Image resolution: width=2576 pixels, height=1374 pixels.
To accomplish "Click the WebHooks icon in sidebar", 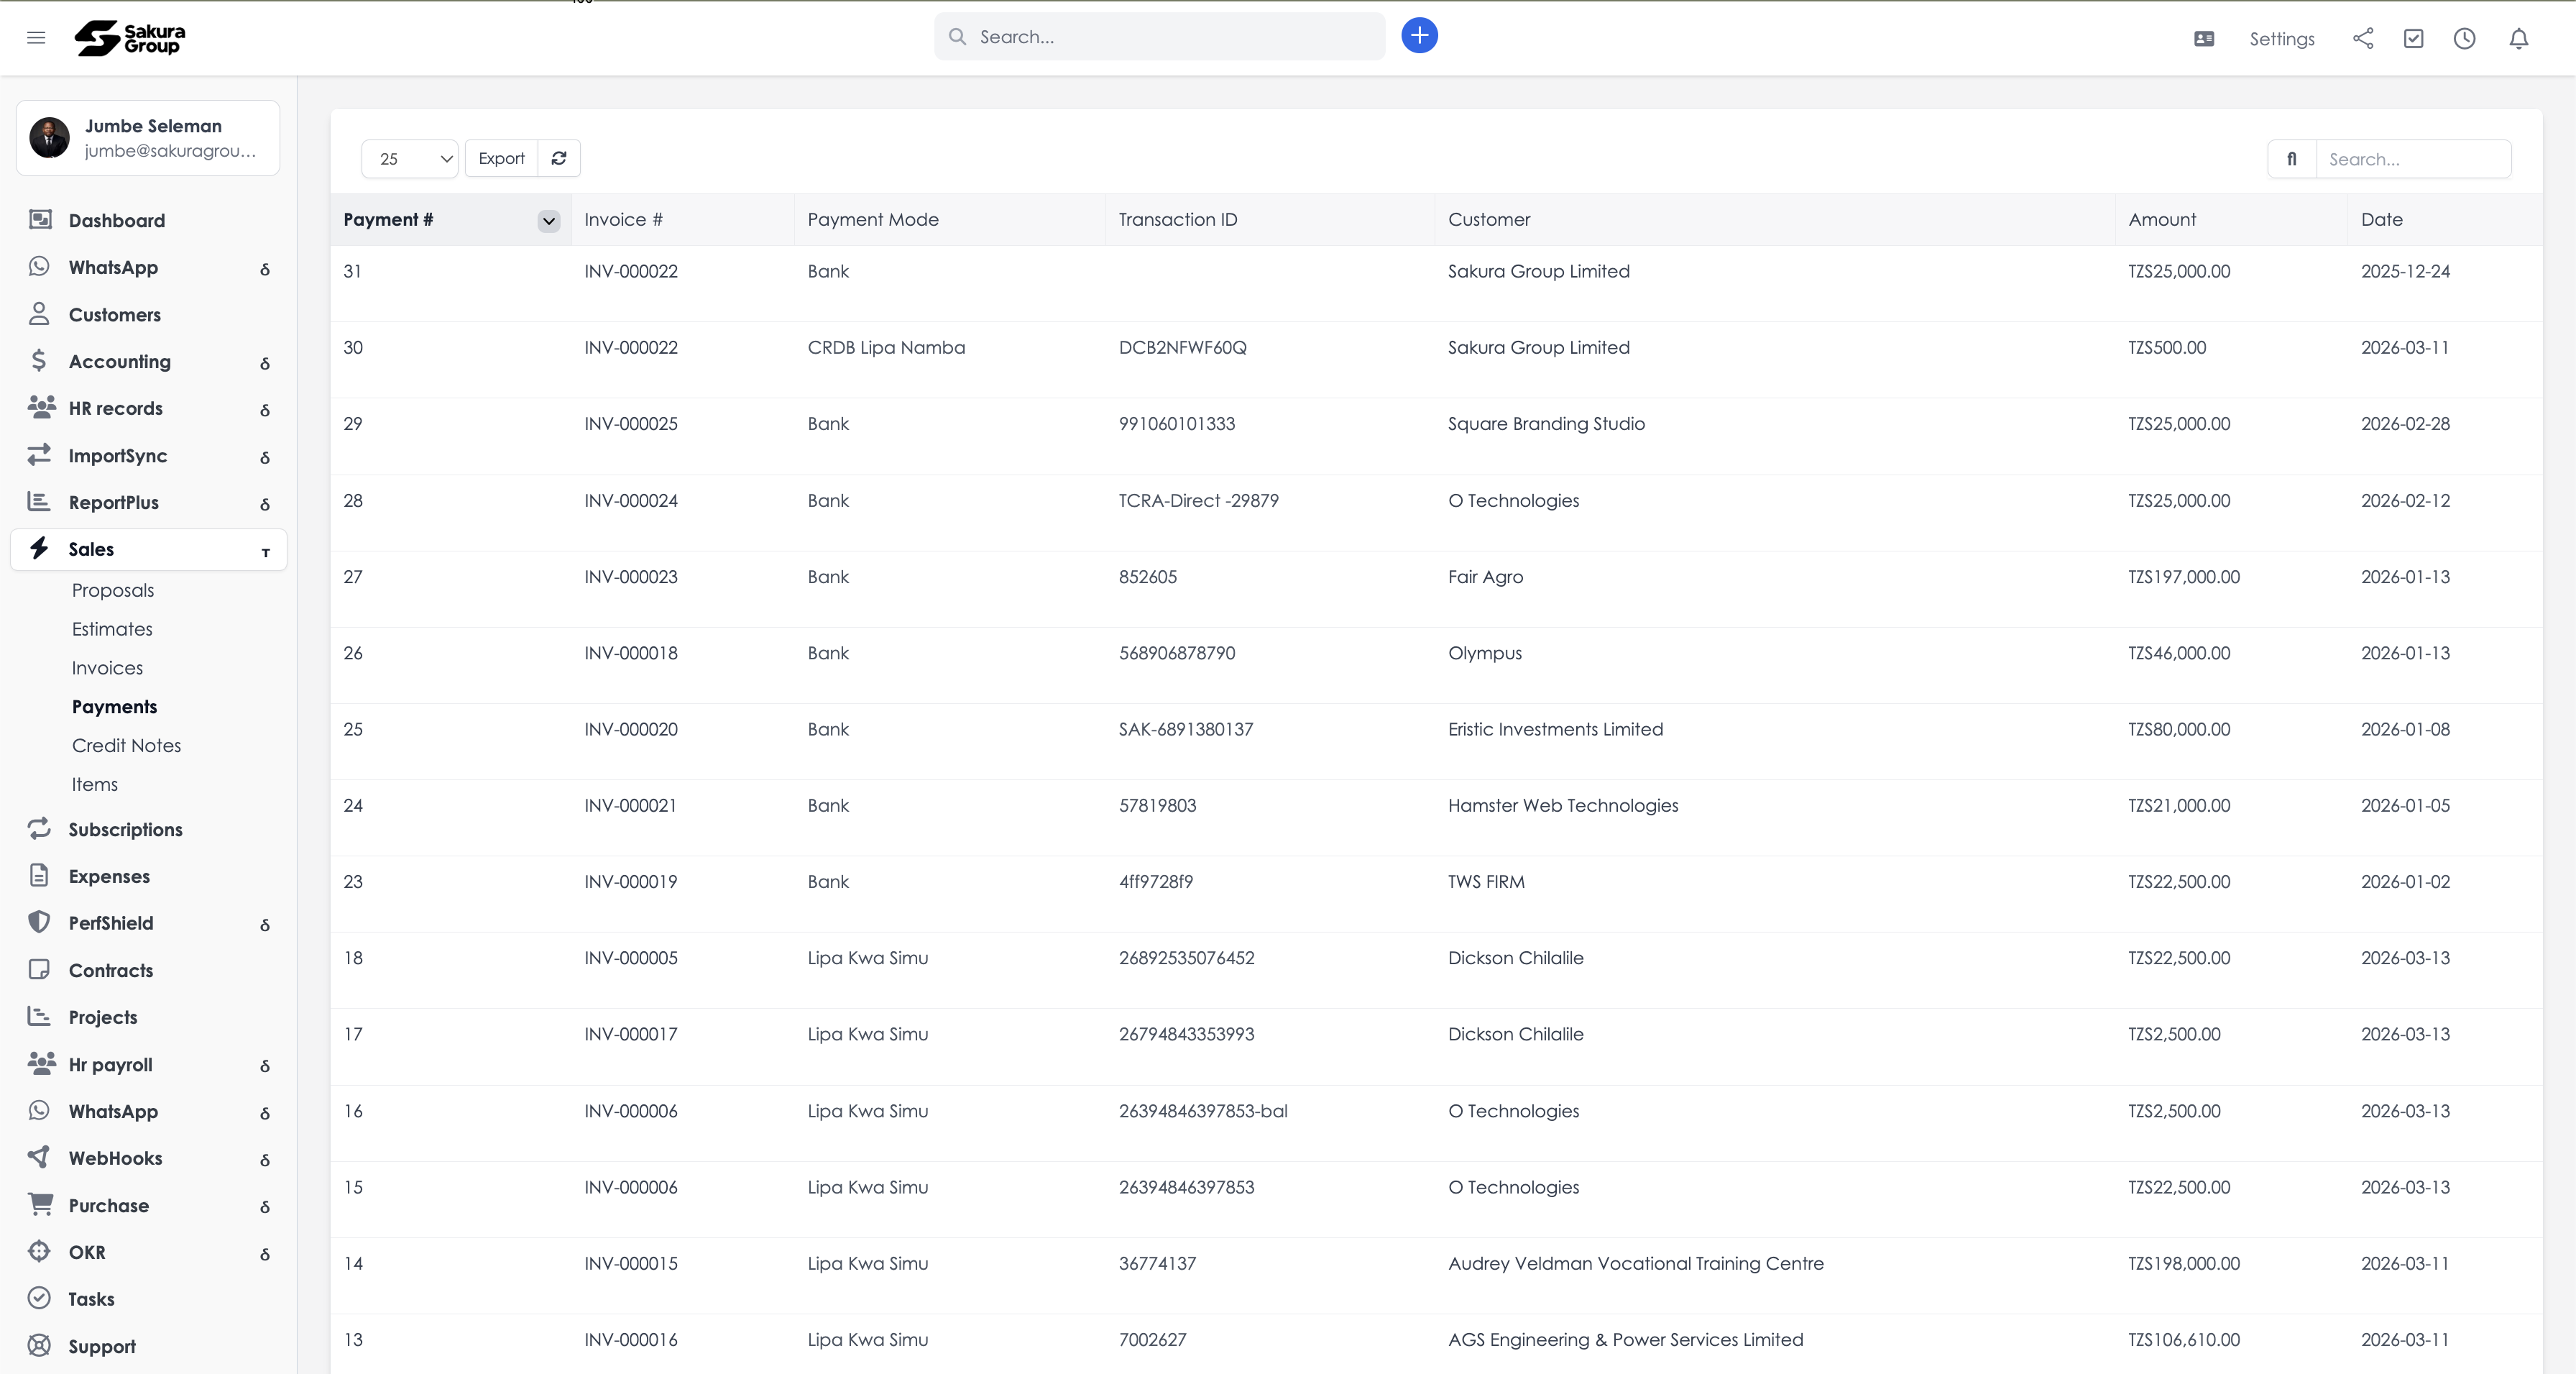I will (39, 1158).
